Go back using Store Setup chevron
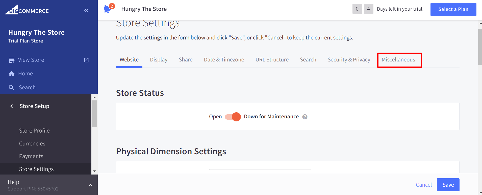 [x=12, y=106]
